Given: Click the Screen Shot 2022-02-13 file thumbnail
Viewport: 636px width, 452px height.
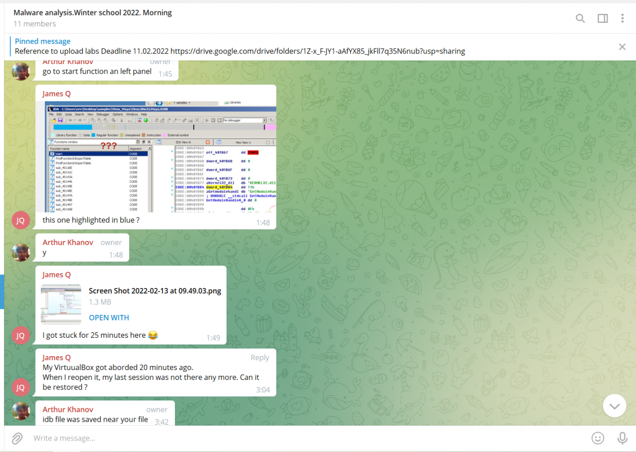Looking at the screenshot, I should 61,304.
